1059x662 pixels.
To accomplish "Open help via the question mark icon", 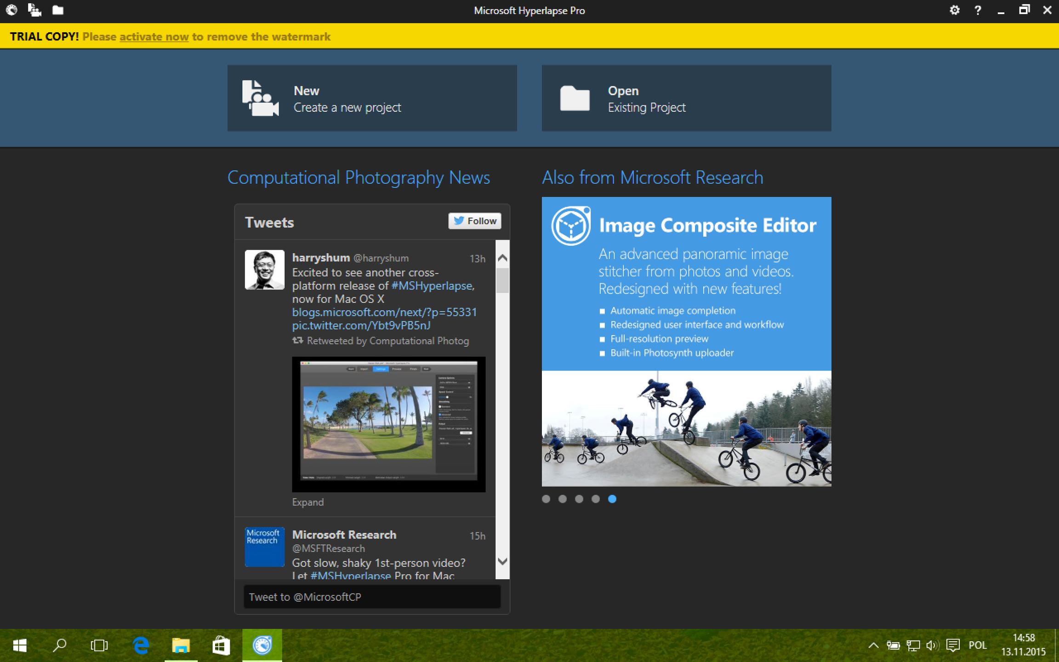I will [x=978, y=10].
